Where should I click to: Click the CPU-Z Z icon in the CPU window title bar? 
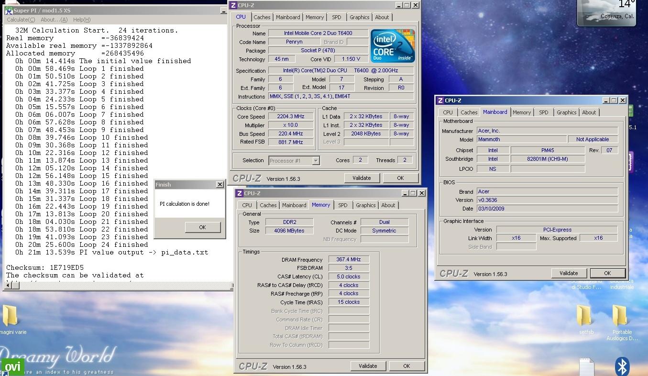233,5
